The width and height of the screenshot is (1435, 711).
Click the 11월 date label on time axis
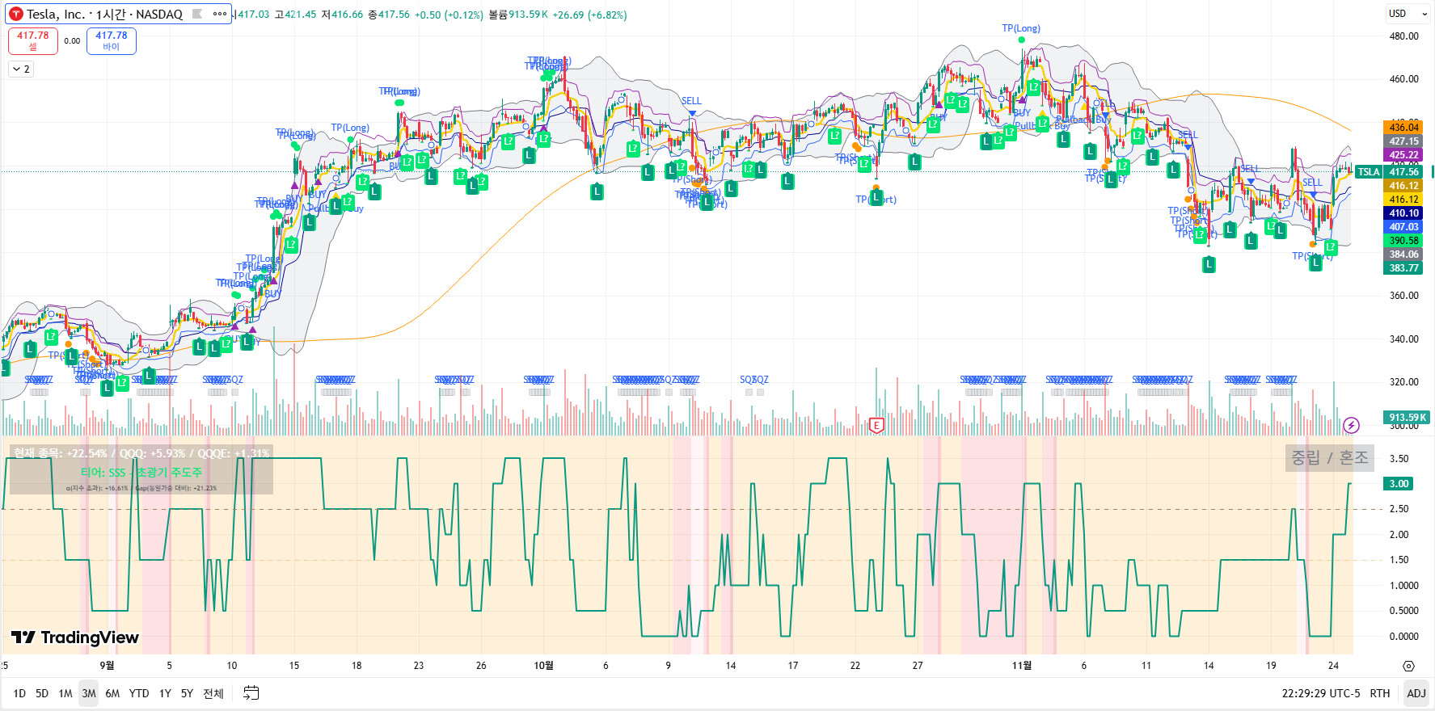1022,666
